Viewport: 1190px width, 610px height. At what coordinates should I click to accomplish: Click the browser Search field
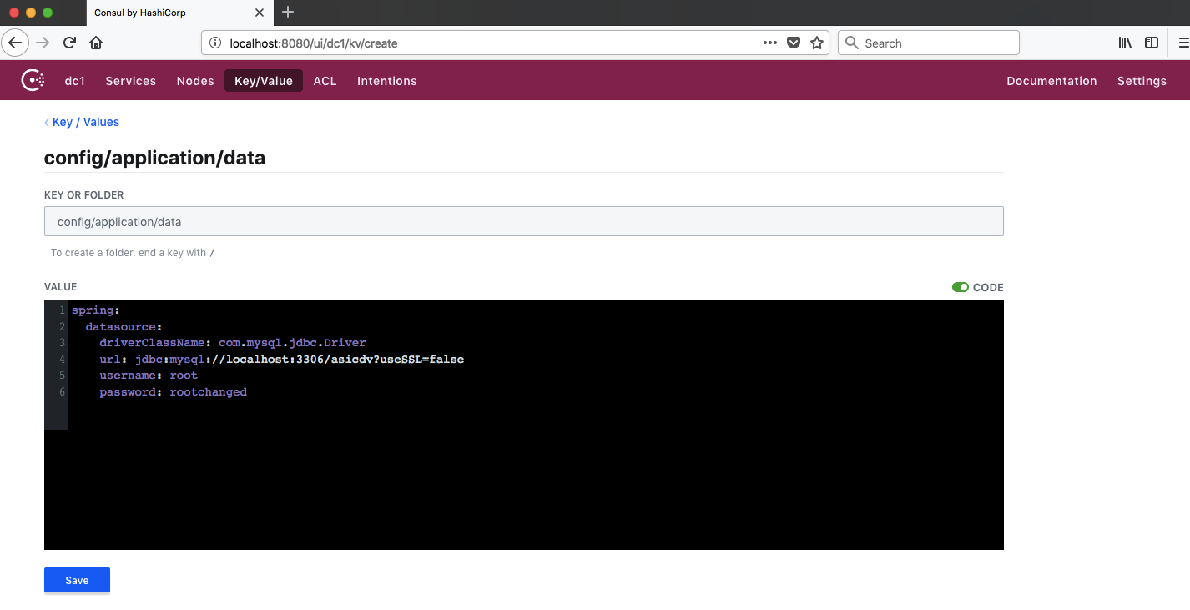(928, 43)
